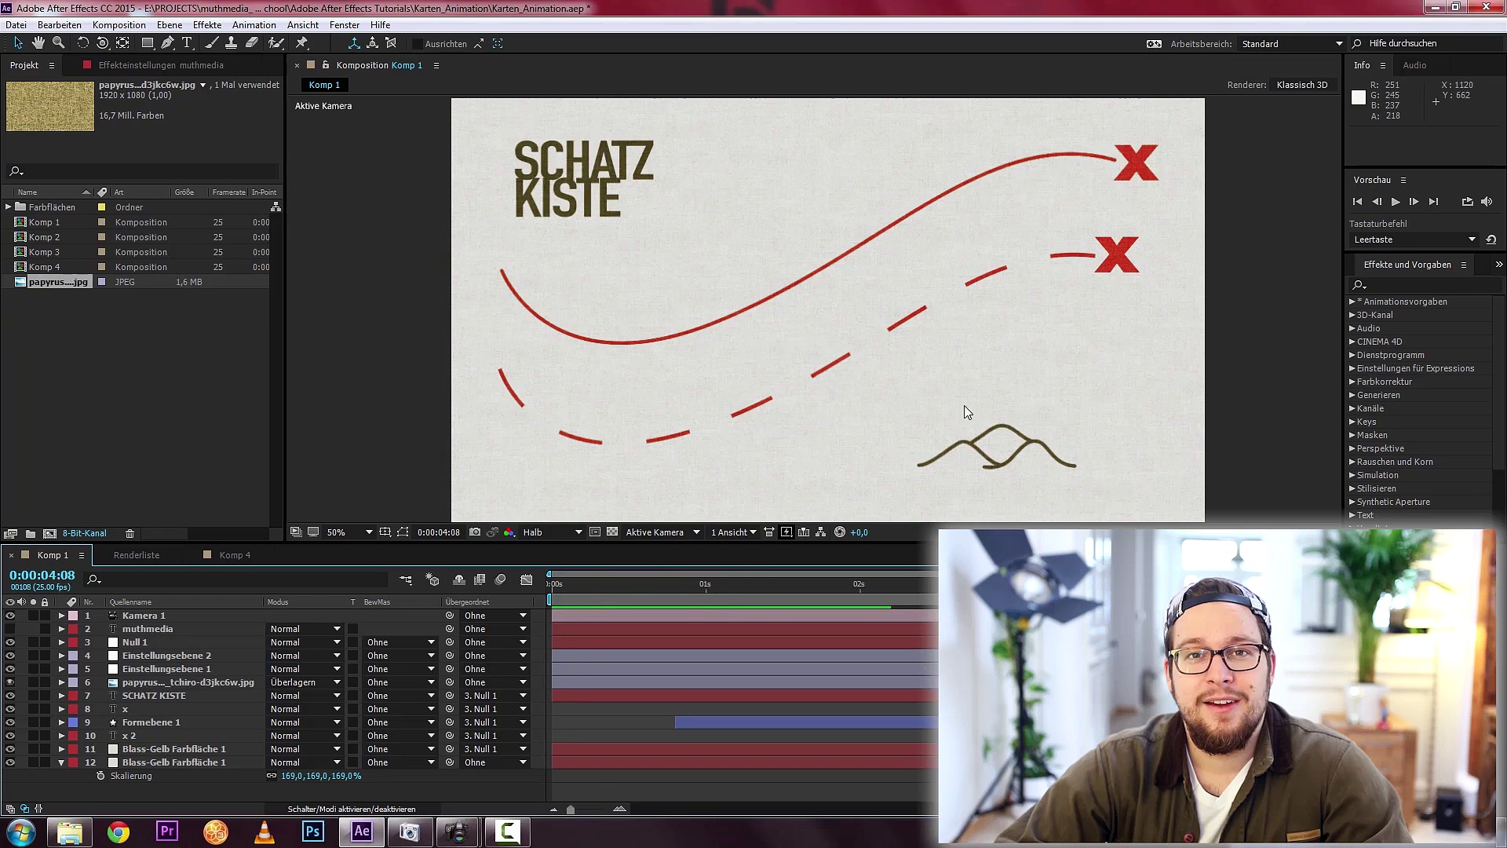1507x848 pixels.
Task: Open Photoshop from the taskbar
Action: click(312, 832)
